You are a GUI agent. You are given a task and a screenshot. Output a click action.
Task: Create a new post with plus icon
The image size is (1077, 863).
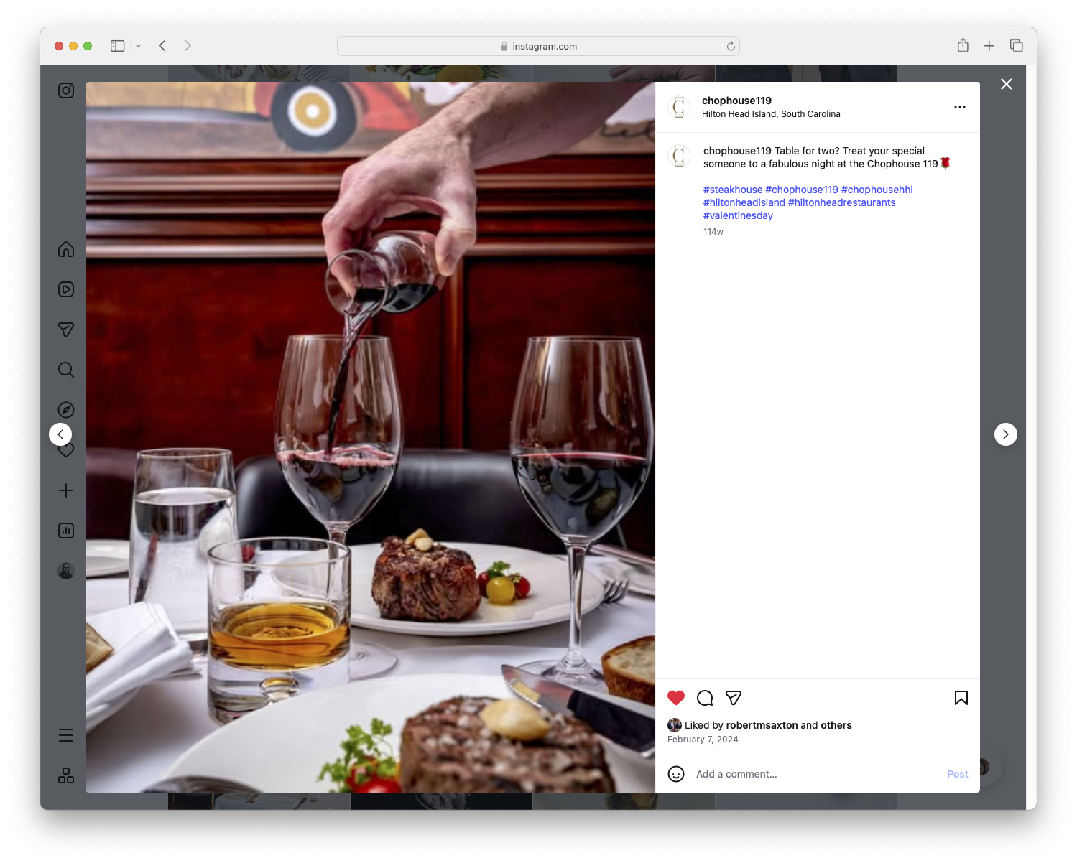(65, 490)
